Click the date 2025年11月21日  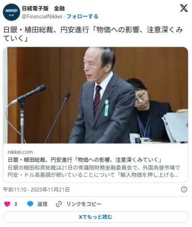pyautogui.click(x=50, y=190)
